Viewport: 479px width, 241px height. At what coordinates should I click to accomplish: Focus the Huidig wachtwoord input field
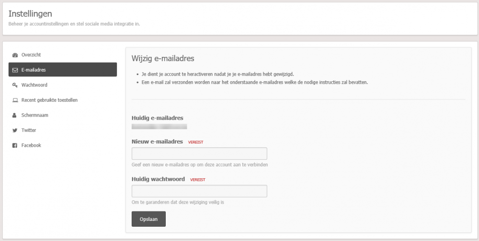199,191
